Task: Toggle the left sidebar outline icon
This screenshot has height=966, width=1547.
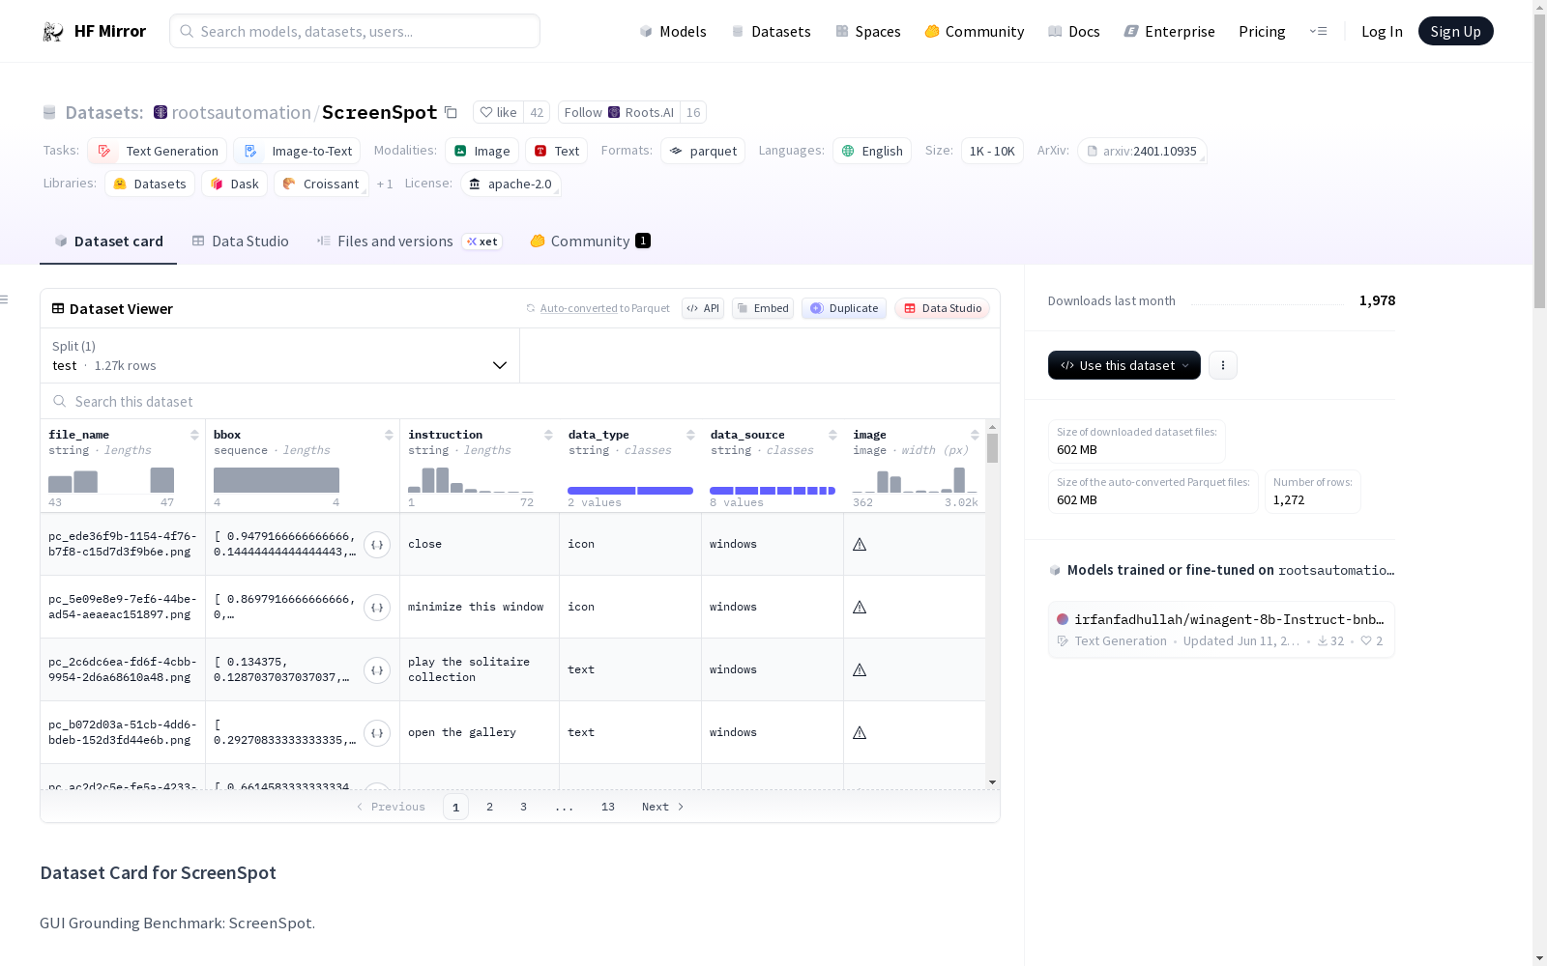Action: tap(4, 299)
